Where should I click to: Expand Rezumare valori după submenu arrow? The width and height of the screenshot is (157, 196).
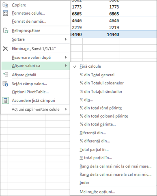[66, 58]
